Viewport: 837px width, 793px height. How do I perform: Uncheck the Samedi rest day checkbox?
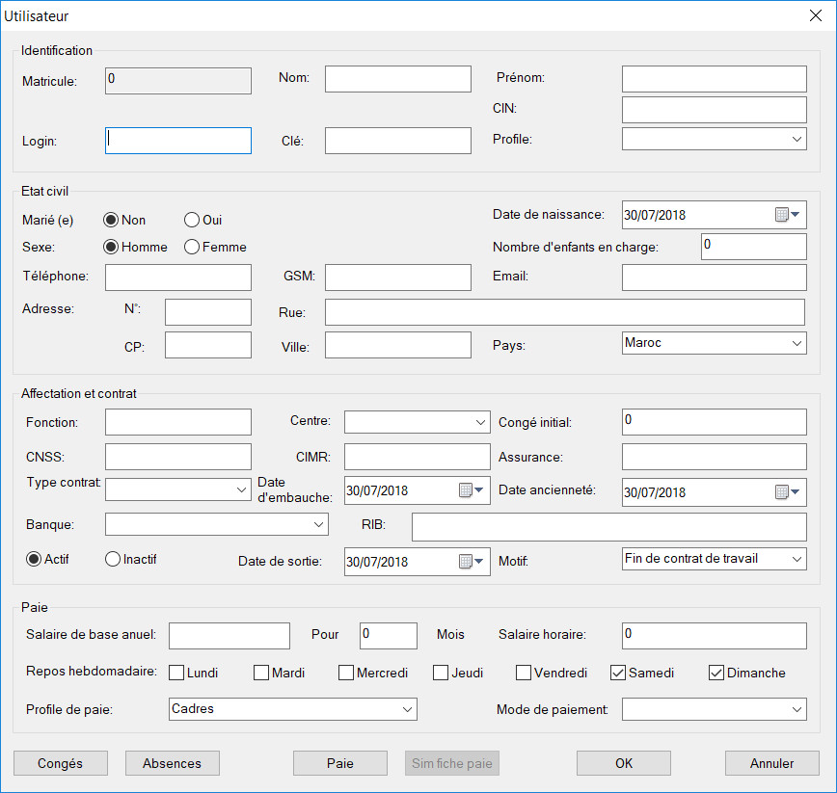click(x=619, y=673)
